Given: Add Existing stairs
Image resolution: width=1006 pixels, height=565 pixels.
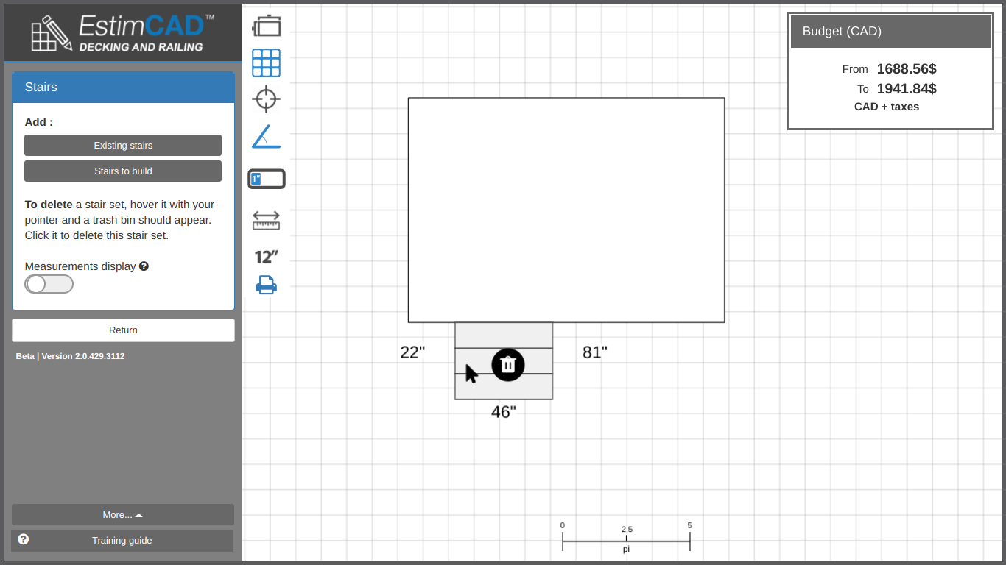Looking at the screenshot, I should 123,146.
